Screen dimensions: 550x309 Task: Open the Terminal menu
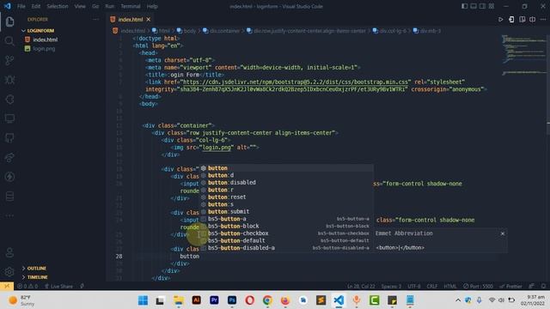pyautogui.click(x=131, y=6)
